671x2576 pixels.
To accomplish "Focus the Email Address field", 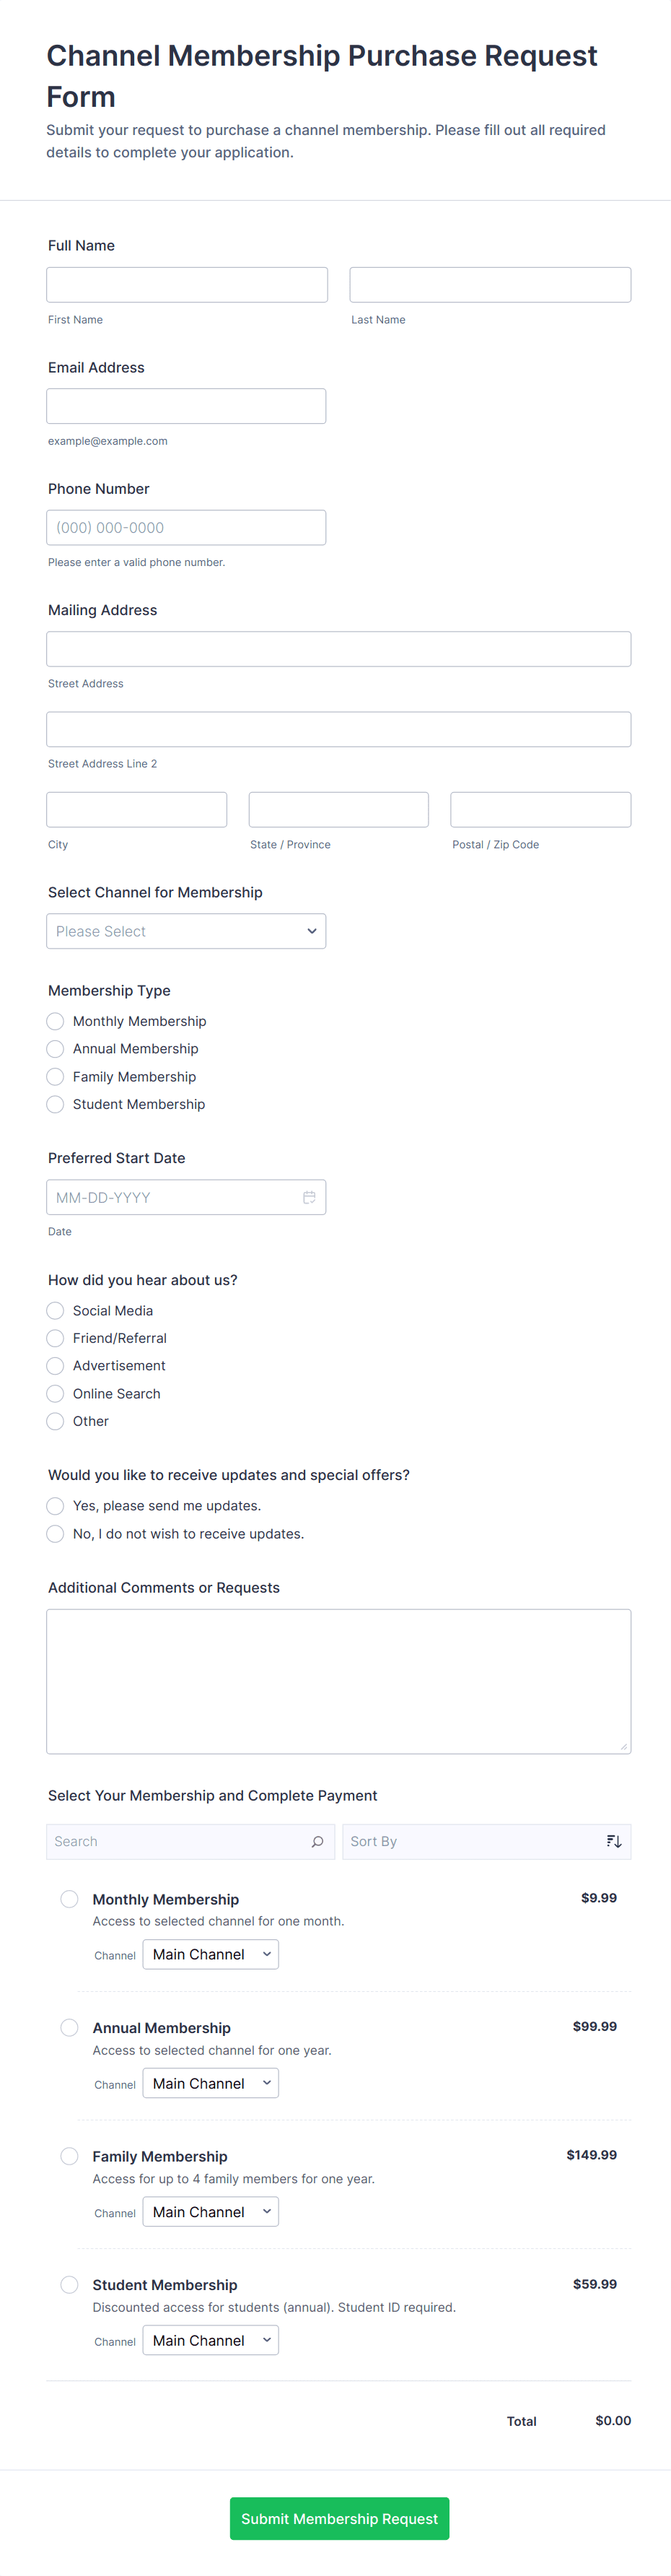I will pyautogui.click(x=186, y=406).
